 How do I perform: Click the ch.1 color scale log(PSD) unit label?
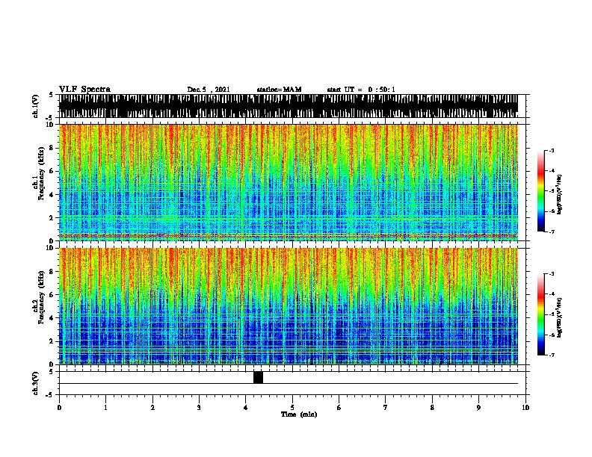[560, 194]
